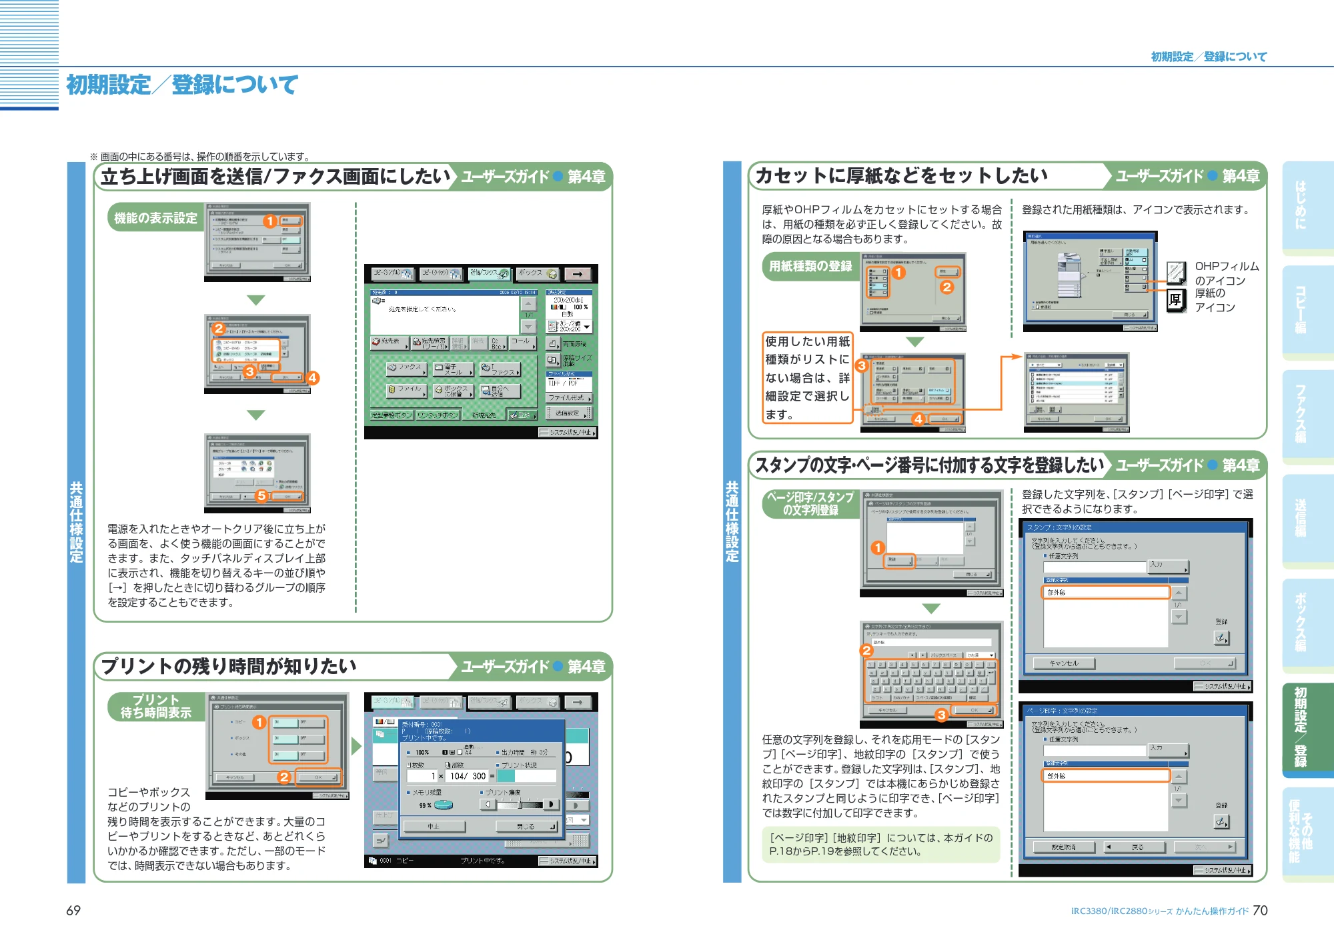1334x942 pixels.
Task: Click the 登録 register button on send/fax screen
Action: [x=522, y=415]
